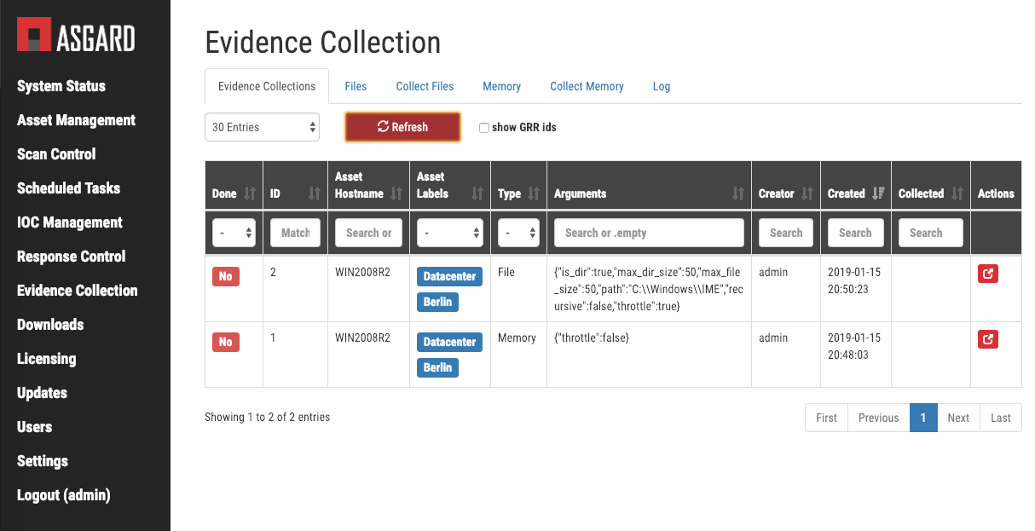
Task: Click the Arguments search filter field
Action: [649, 233]
